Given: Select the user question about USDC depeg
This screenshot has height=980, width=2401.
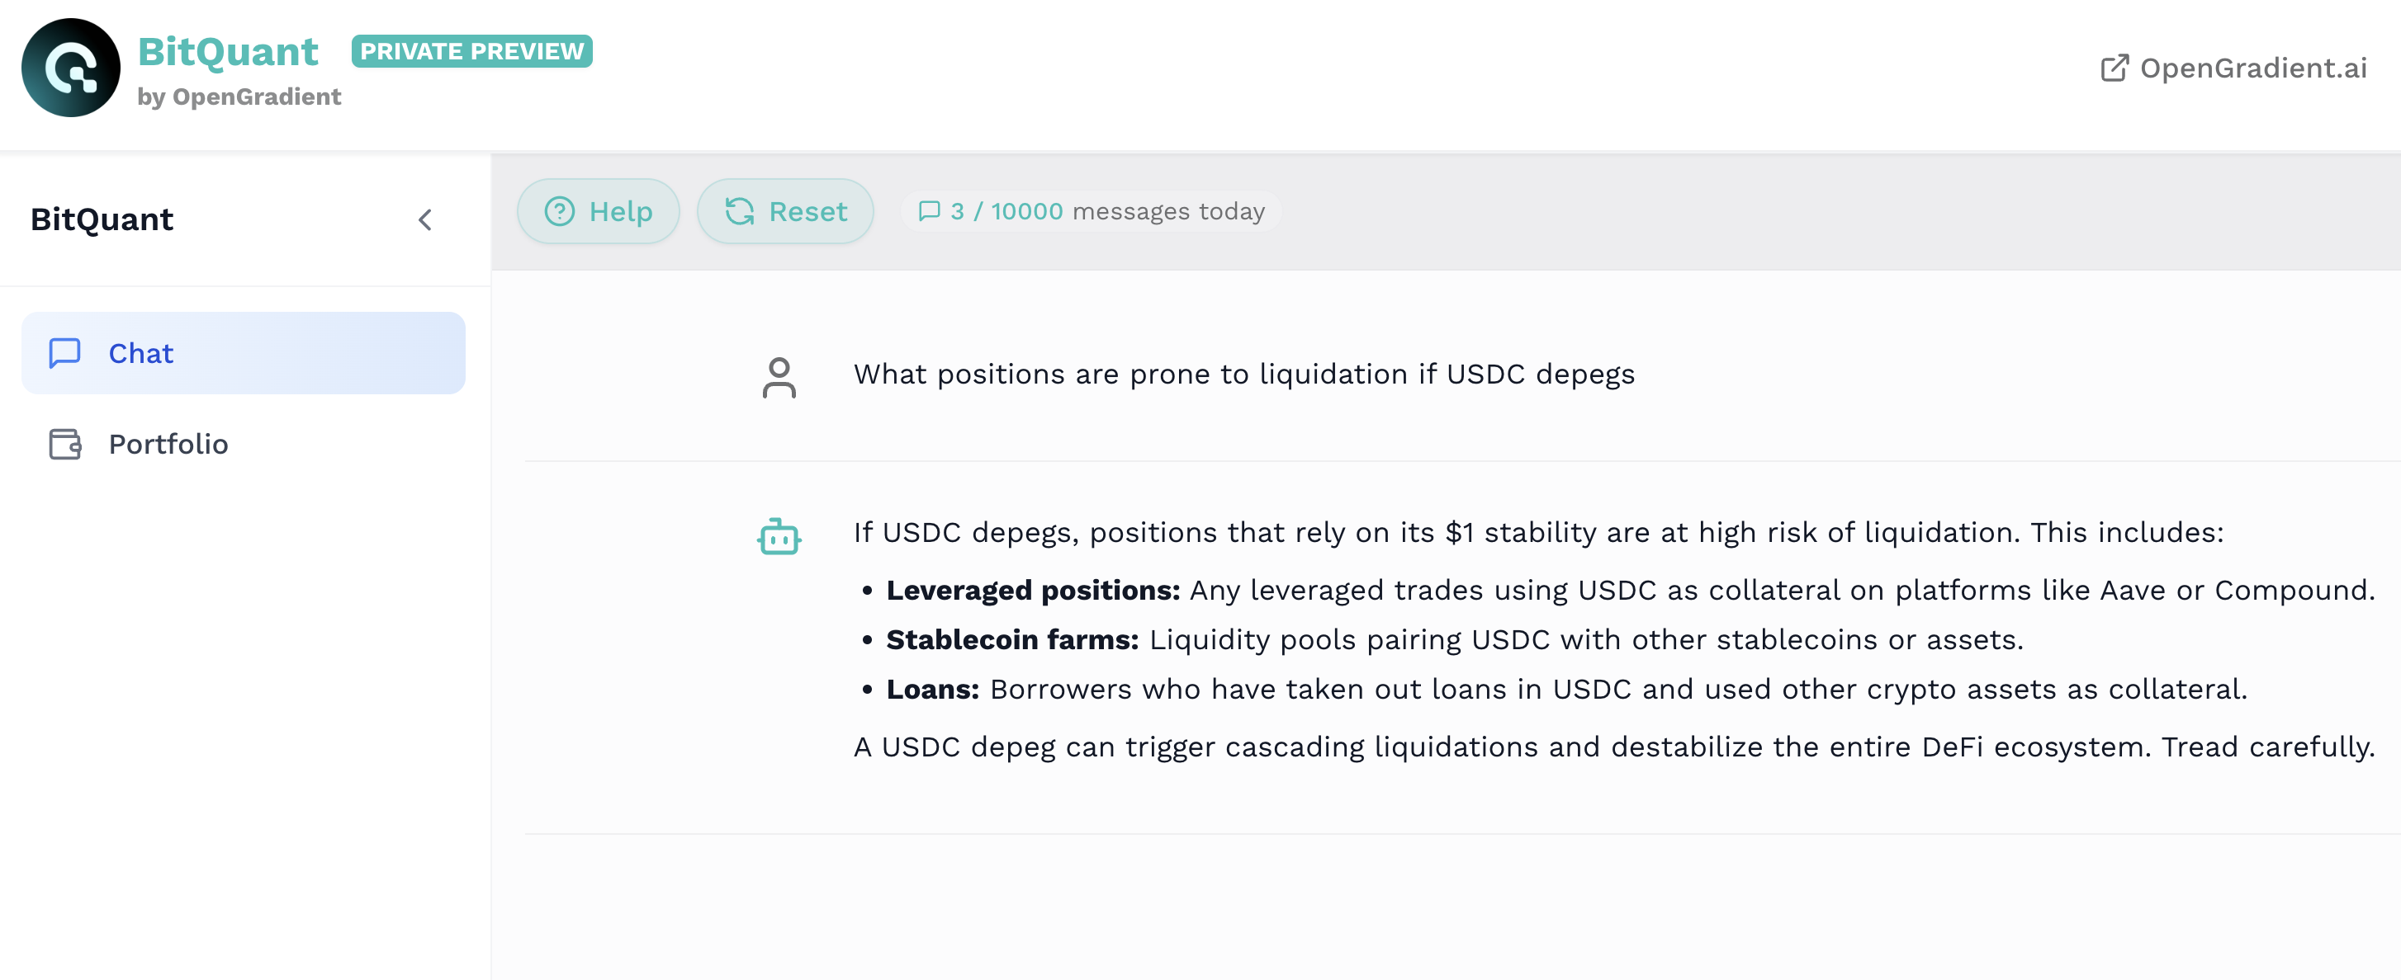Looking at the screenshot, I should pos(1243,374).
